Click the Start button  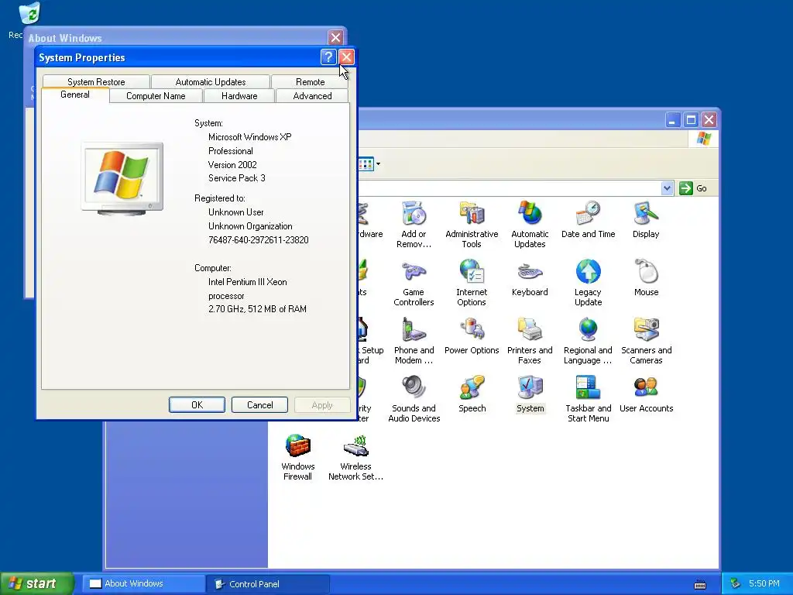click(x=36, y=583)
